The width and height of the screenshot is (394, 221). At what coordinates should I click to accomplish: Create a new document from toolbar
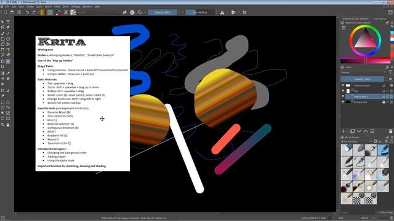coord(6,12)
